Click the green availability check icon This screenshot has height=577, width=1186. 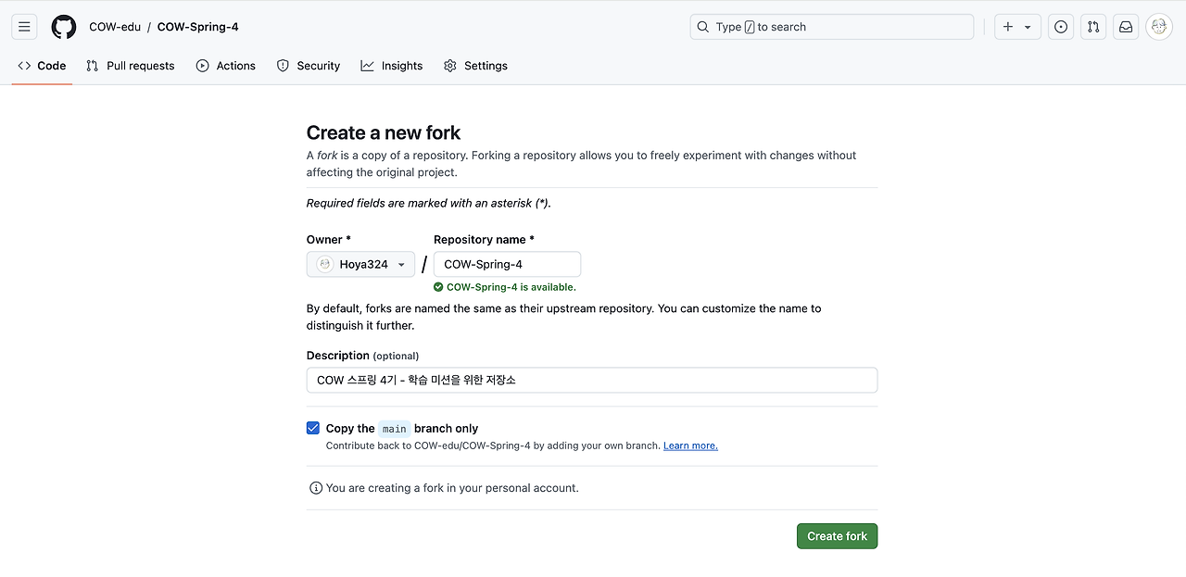click(438, 287)
